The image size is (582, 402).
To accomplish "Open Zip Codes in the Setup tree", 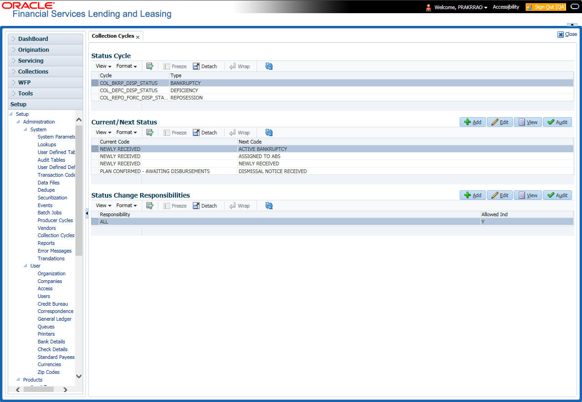I will coord(49,372).
